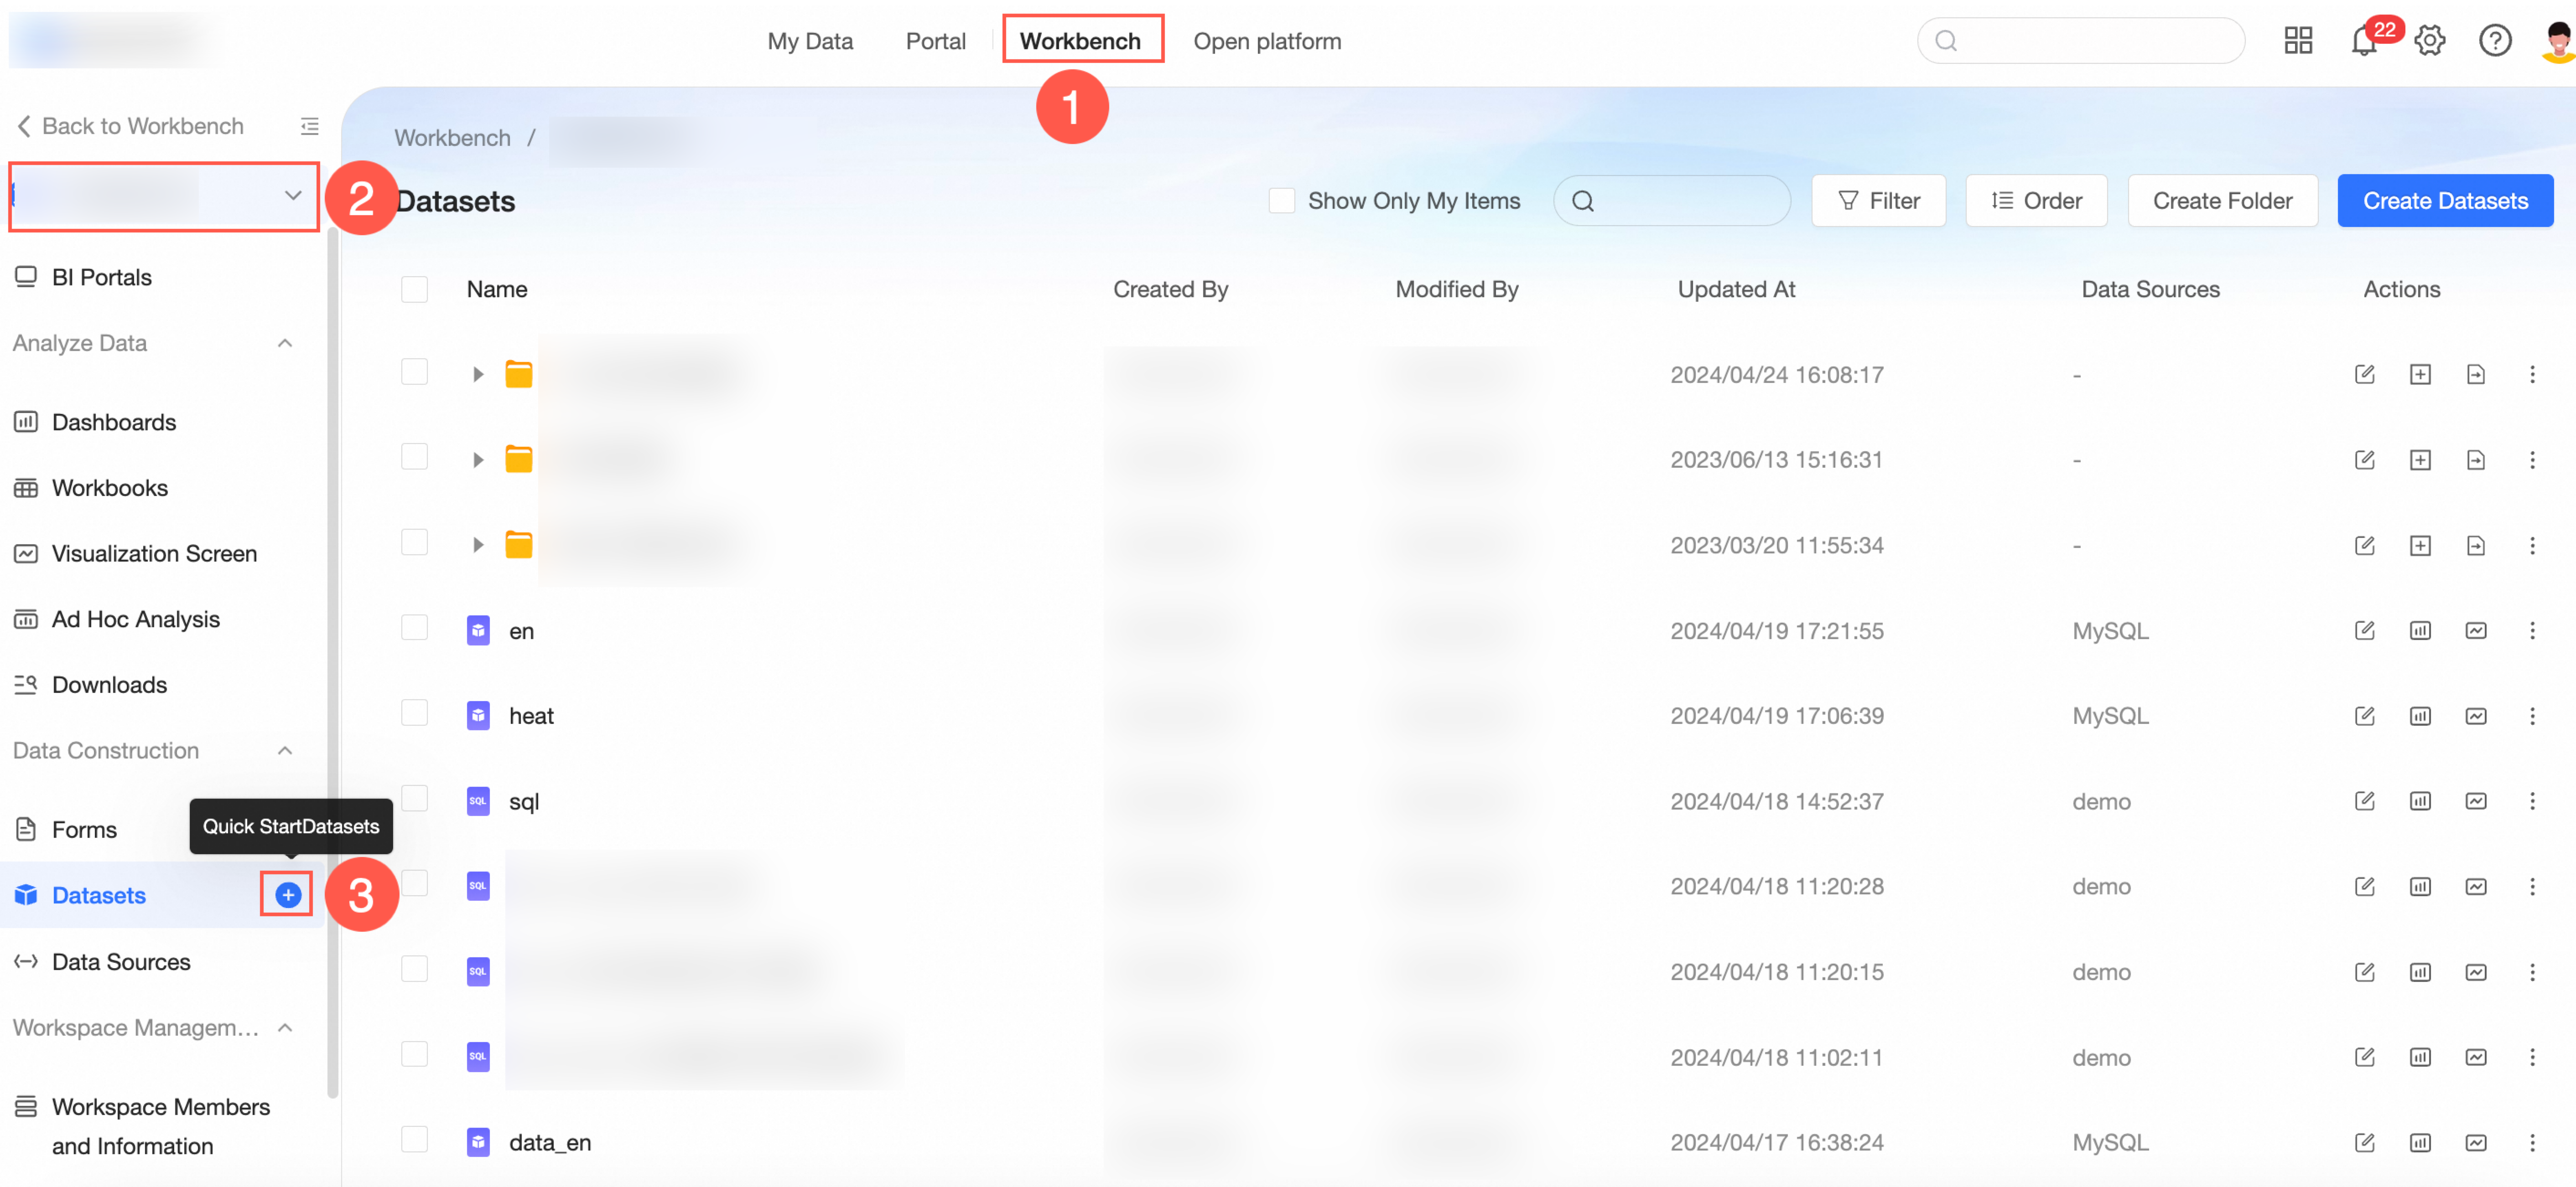The width and height of the screenshot is (2576, 1187).
Task: Open Ad Hoc Analysis in sidebar
Action: (x=135, y=619)
